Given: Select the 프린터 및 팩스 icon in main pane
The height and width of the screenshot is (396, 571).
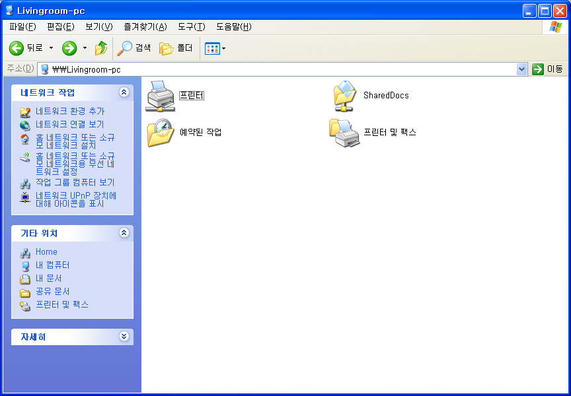Looking at the screenshot, I should pyautogui.click(x=344, y=133).
